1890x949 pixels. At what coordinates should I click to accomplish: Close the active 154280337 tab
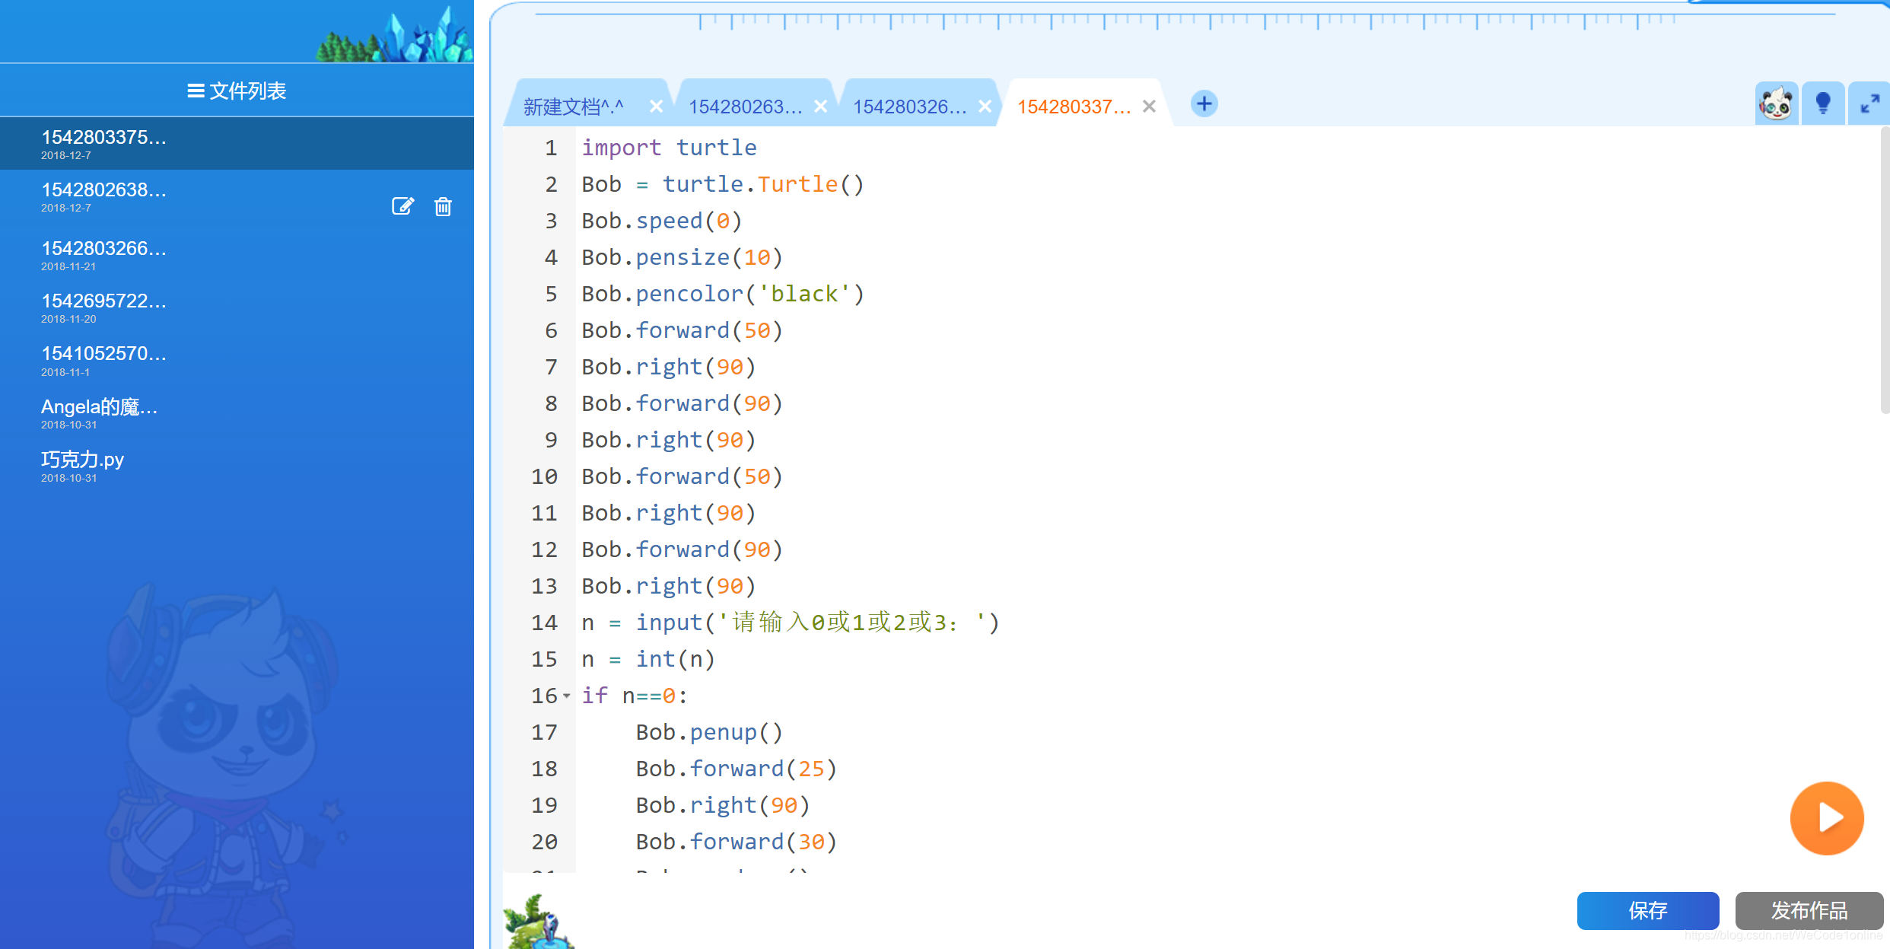click(1149, 107)
